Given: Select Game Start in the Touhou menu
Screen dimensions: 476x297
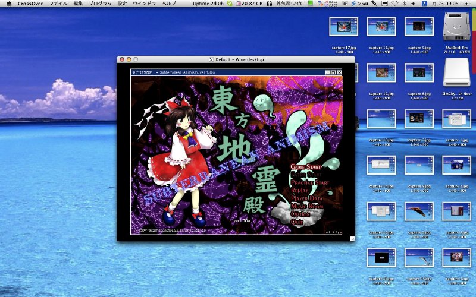Looking at the screenshot, I should coord(305,166).
